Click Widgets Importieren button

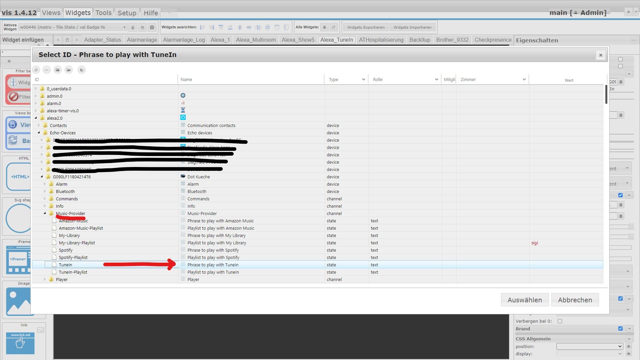(412, 27)
